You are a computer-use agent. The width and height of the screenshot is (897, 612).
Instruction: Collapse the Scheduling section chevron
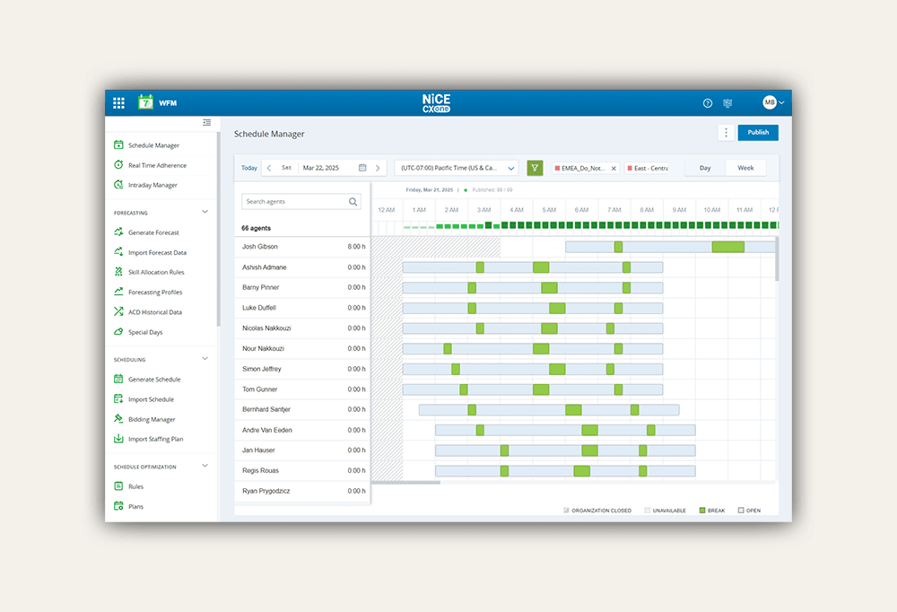(x=205, y=359)
